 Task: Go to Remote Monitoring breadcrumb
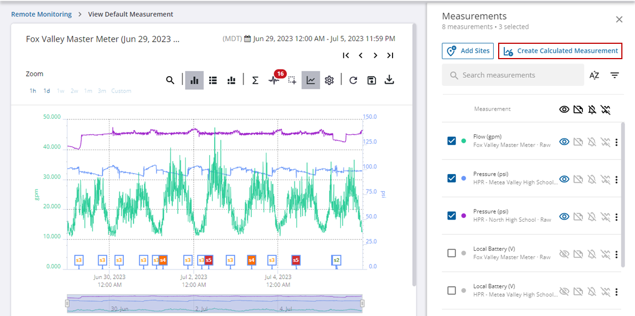[42, 14]
